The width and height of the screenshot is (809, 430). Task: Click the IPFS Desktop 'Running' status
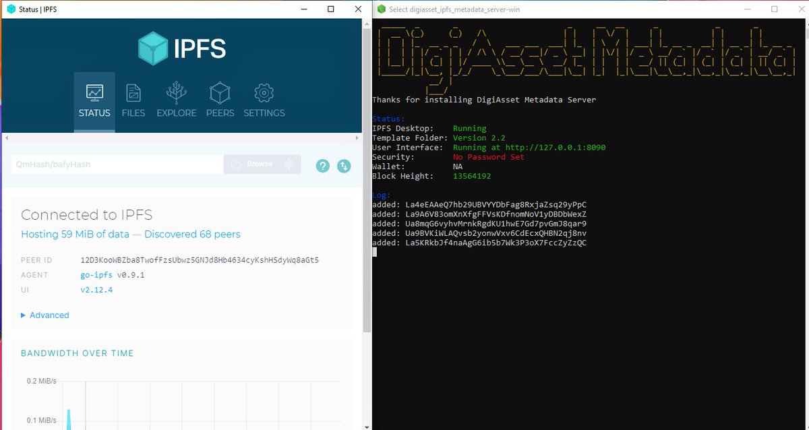click(x=469, y=128)
